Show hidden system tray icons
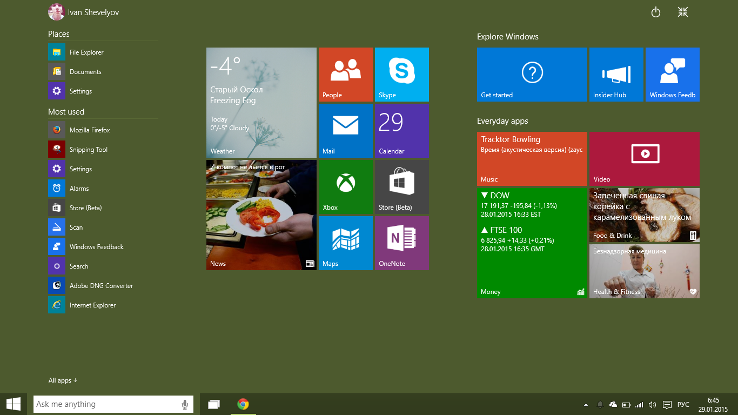 (x=586, y=404)
